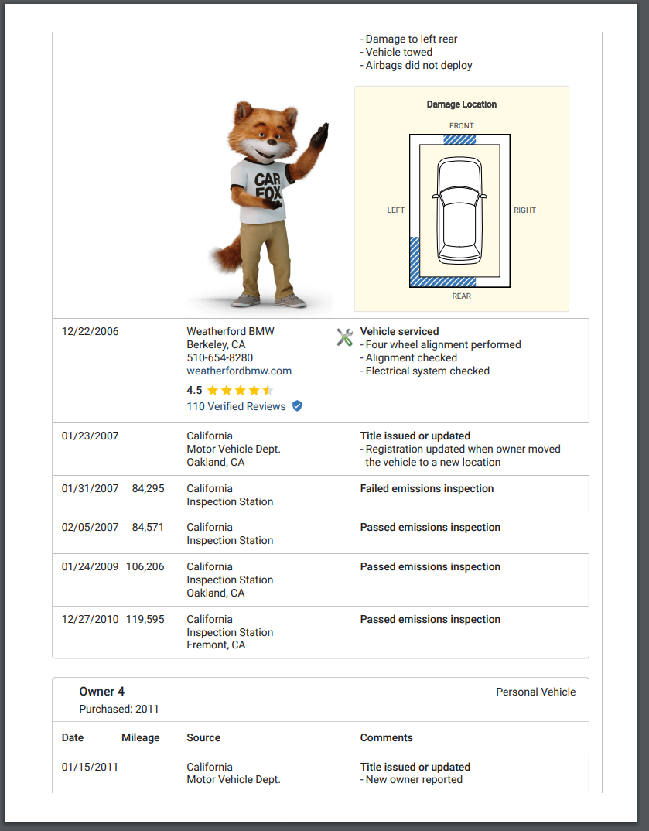The height and width of the screenshot is (831, 649).
Task: Click the 12/27/2010 date entry
Action: tap(90, 619)
